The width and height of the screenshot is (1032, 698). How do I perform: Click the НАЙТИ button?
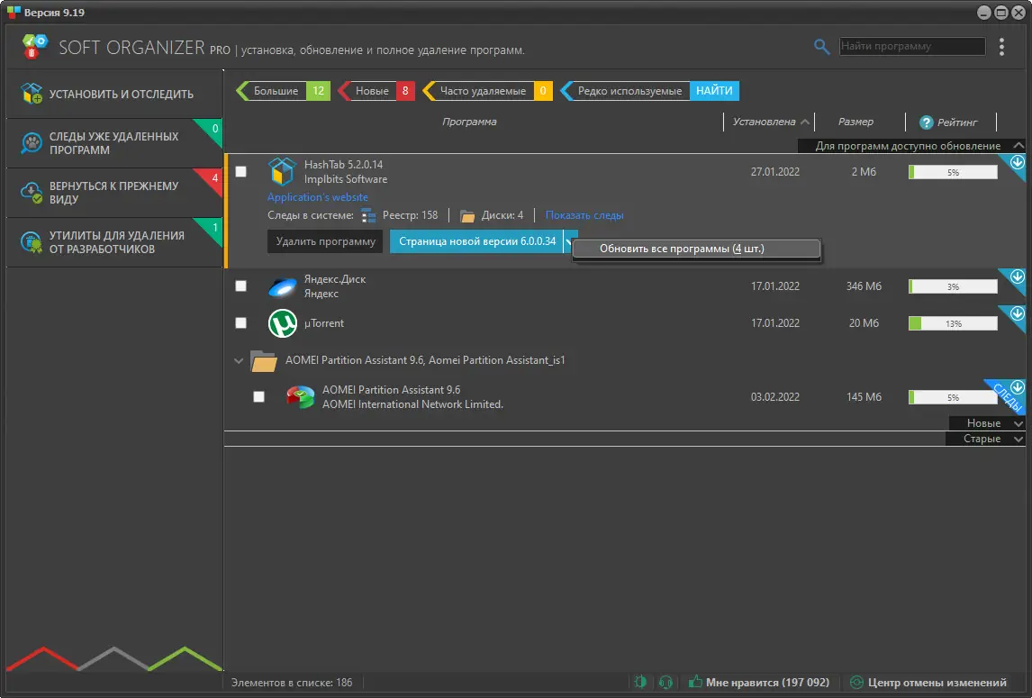(x=714, y=91)
